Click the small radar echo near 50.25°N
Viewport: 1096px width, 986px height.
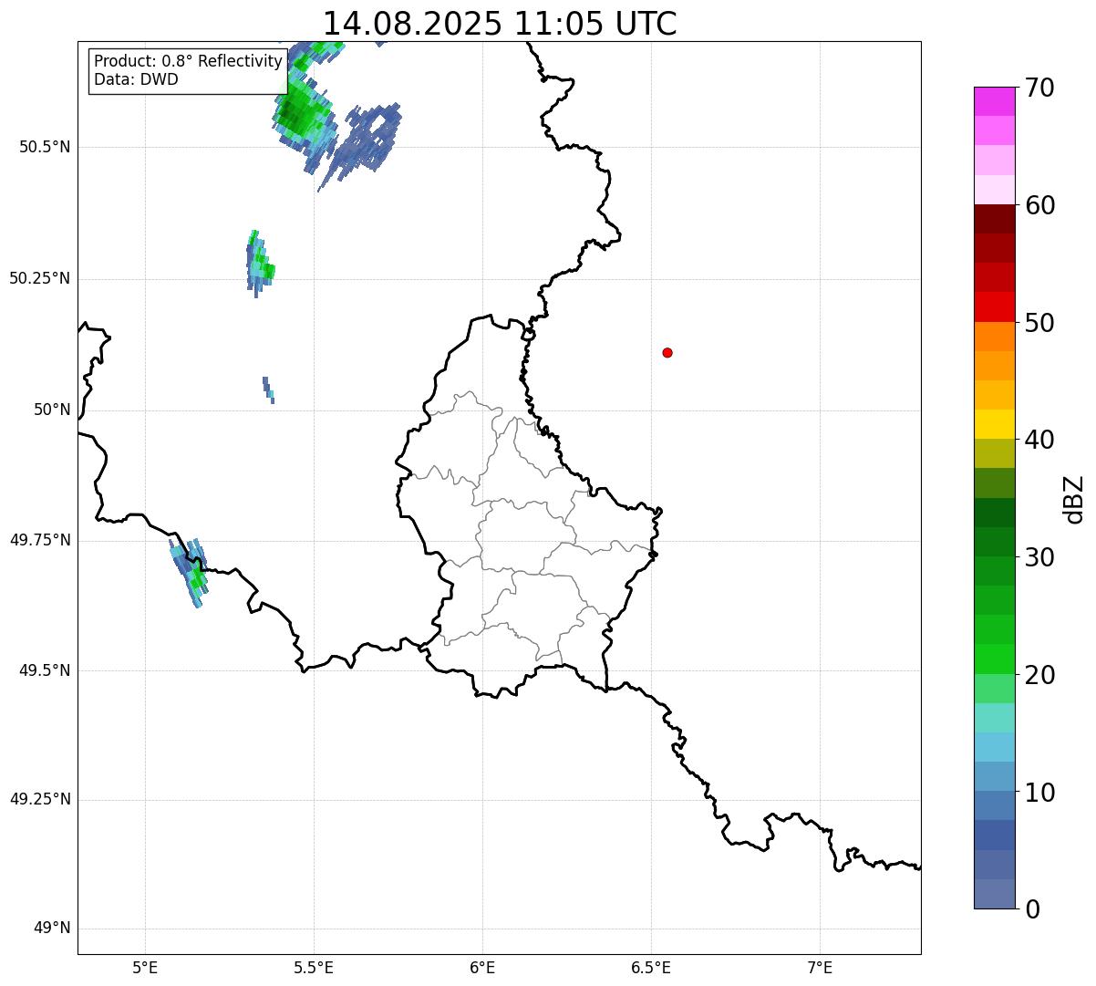[x=259, y=263]
